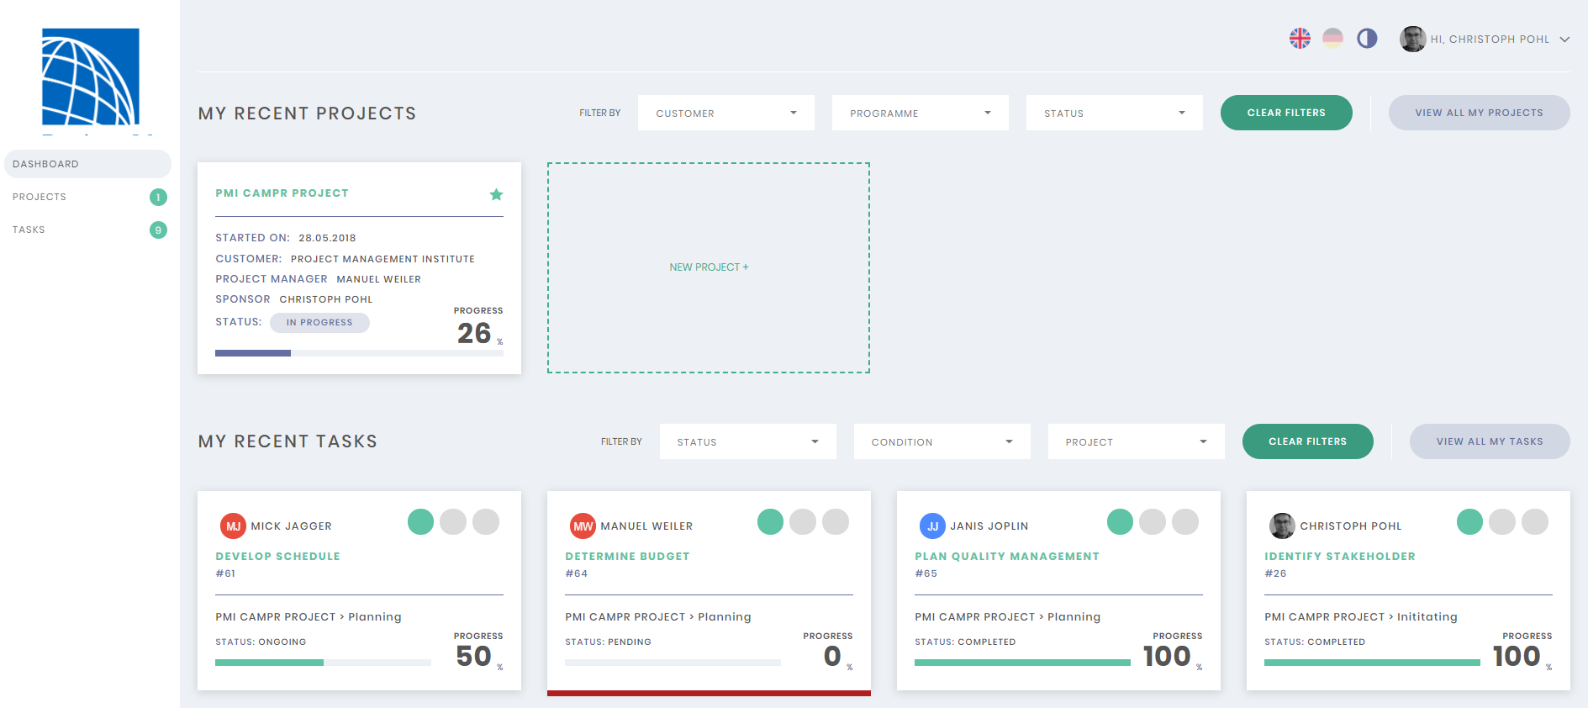
Task: Select last grey dot on Identify Stakeholder task
Action: [1535, 522]
